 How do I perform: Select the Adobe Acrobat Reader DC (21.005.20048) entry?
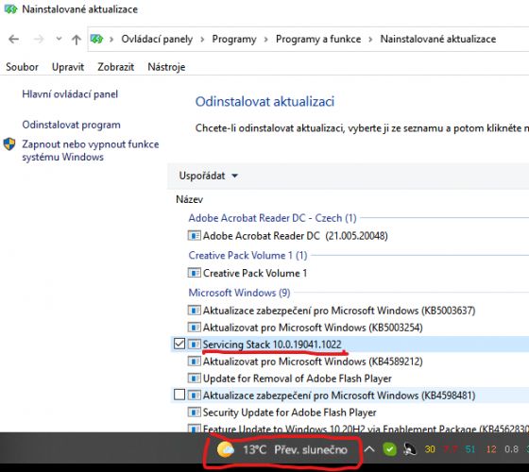pyautogui.click(x=295, y=235)
